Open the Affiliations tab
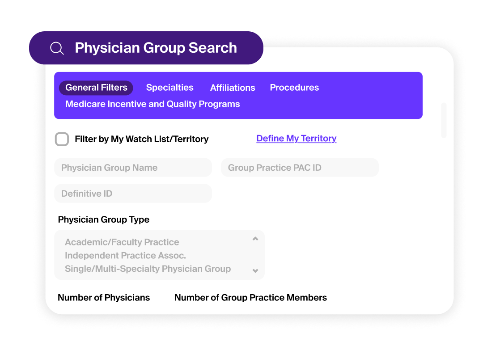Image resolution: width=483 pixels, height=346 pixels. click(233, 88)
